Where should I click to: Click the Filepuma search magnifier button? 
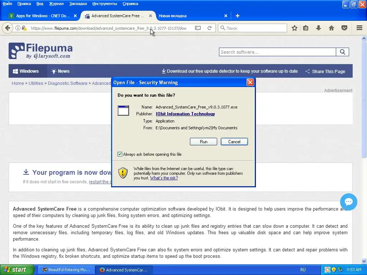click(x=342, y=52)
